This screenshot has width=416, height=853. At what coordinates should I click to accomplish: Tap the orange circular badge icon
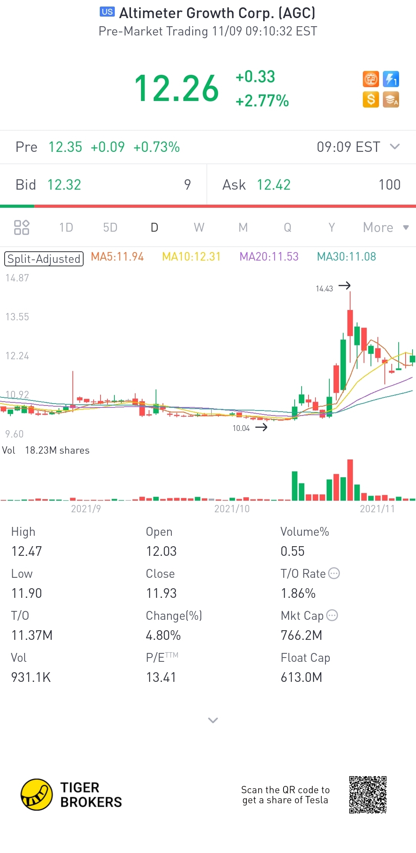[371, 79]
